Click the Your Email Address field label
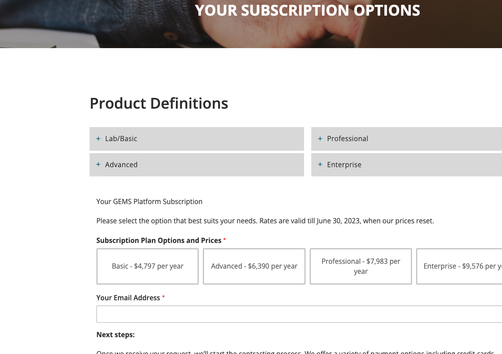This screenshot has width=502, height=354. (128, 298)
